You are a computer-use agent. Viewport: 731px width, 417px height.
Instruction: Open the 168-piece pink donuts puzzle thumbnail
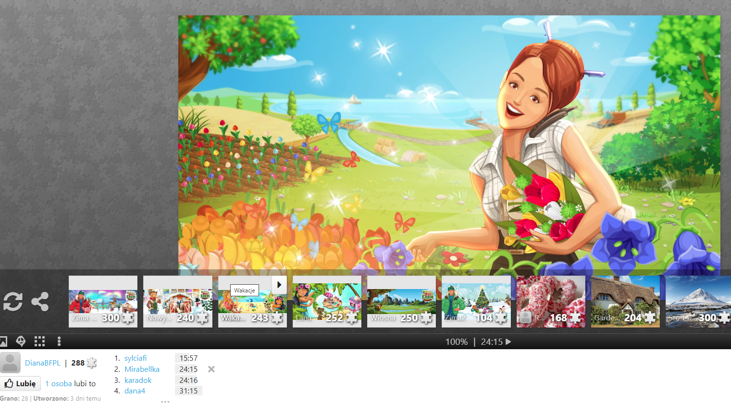point(551,302)
